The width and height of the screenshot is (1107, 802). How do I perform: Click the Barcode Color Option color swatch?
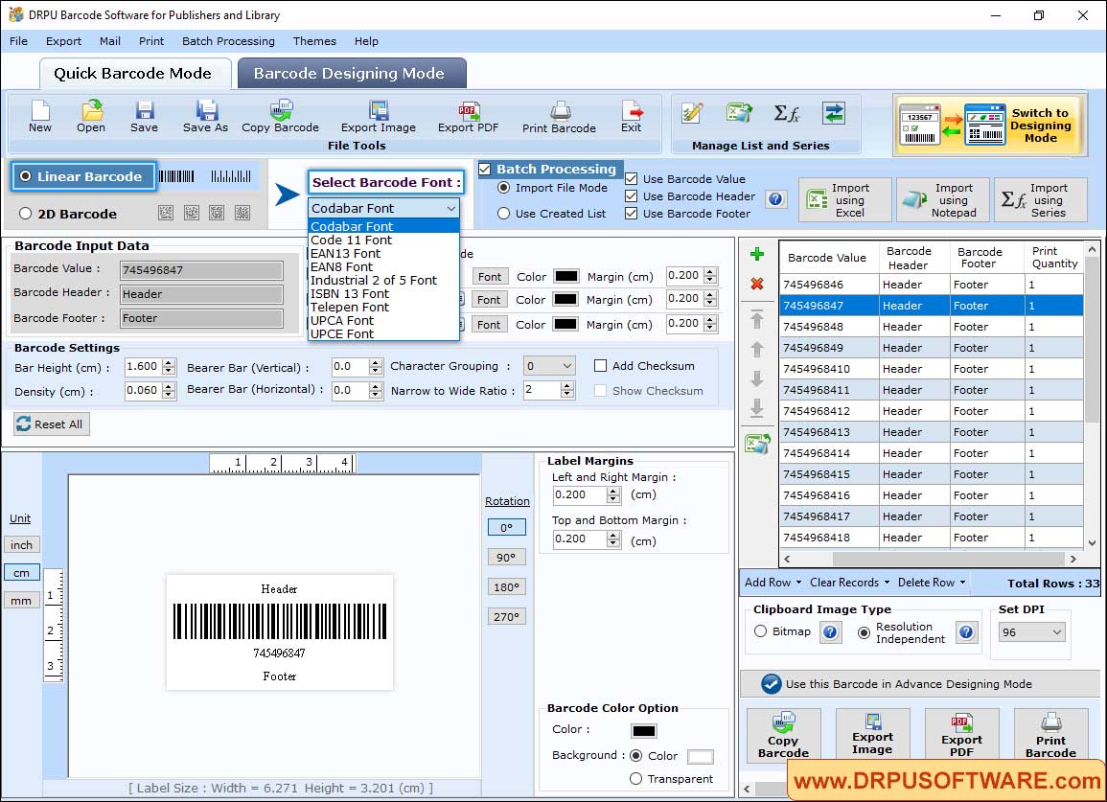tap(644, 731)
